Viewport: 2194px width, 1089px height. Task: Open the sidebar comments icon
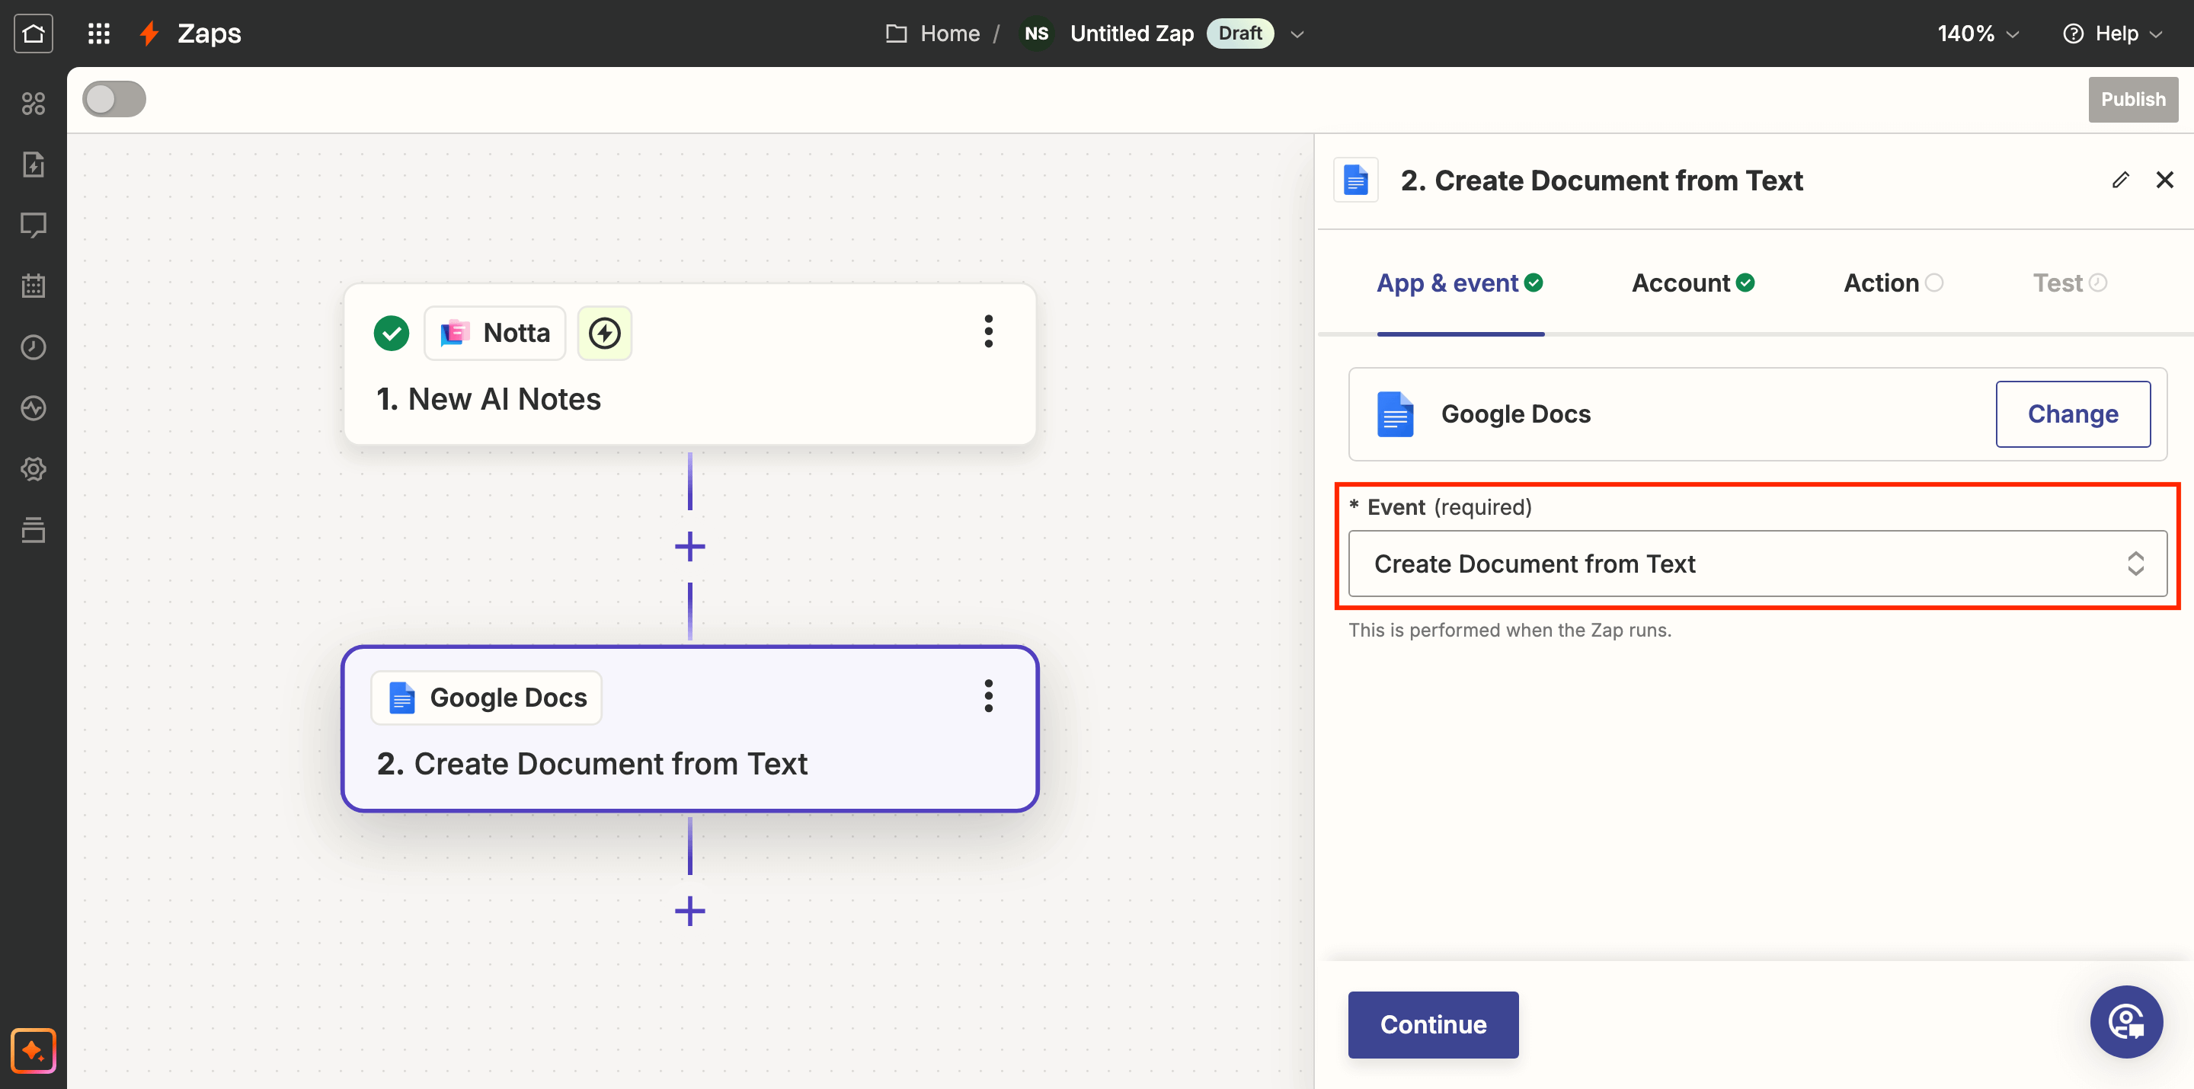(x=34, y=225)
